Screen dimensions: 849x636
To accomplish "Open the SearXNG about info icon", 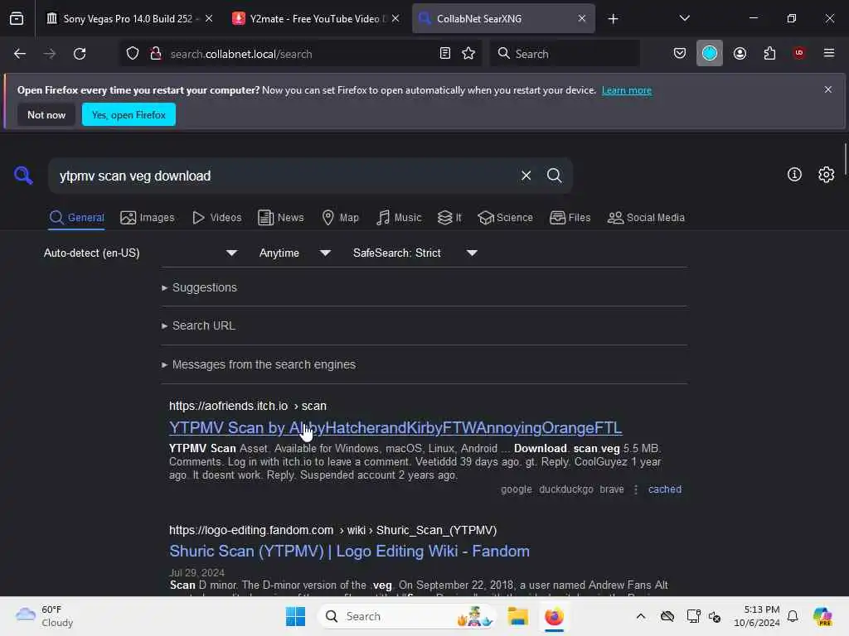I will 794,174.
